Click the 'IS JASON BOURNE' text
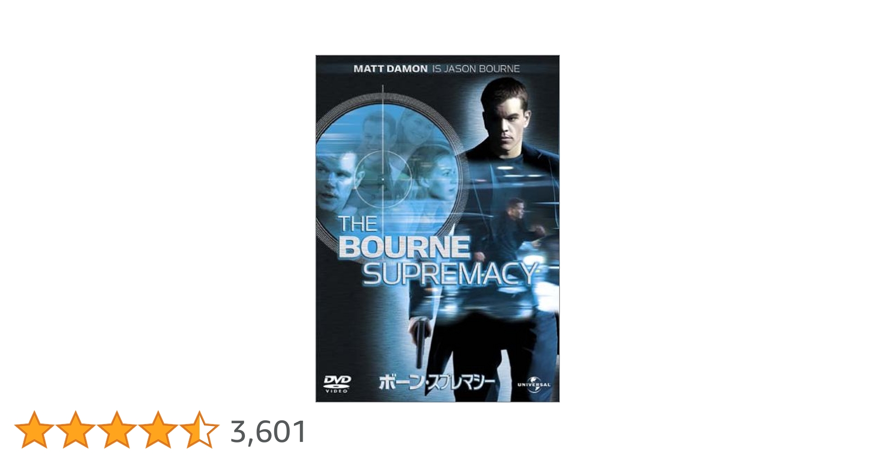Viewport: 876px width, 458px height. point(476,69)
